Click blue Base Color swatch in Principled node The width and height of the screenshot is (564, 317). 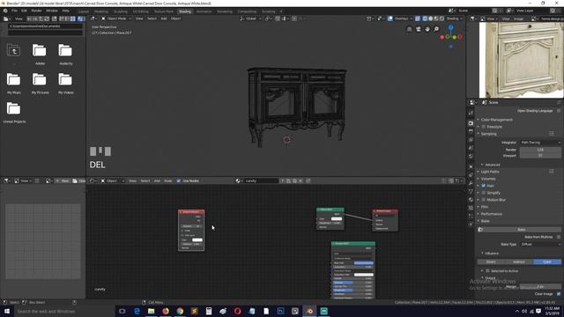364,263
